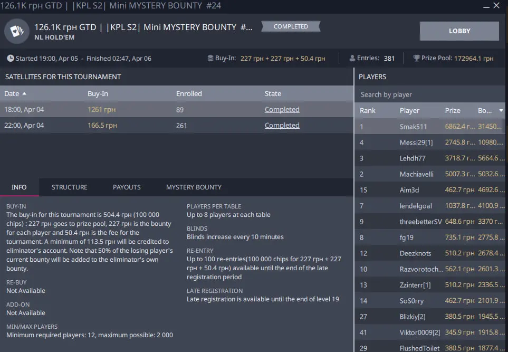Viewport: 508px width, 352px height.
Task: Open the PAYOUTS tab
Action: 127,187
